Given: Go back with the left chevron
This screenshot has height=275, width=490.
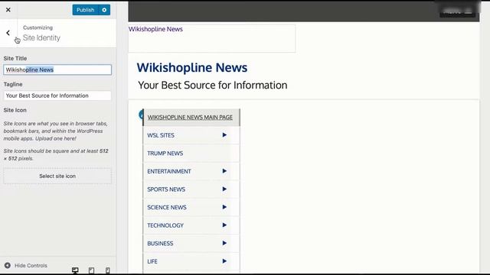Looking at the screenshot, I should pyautogui.click(x=8, y=33).
